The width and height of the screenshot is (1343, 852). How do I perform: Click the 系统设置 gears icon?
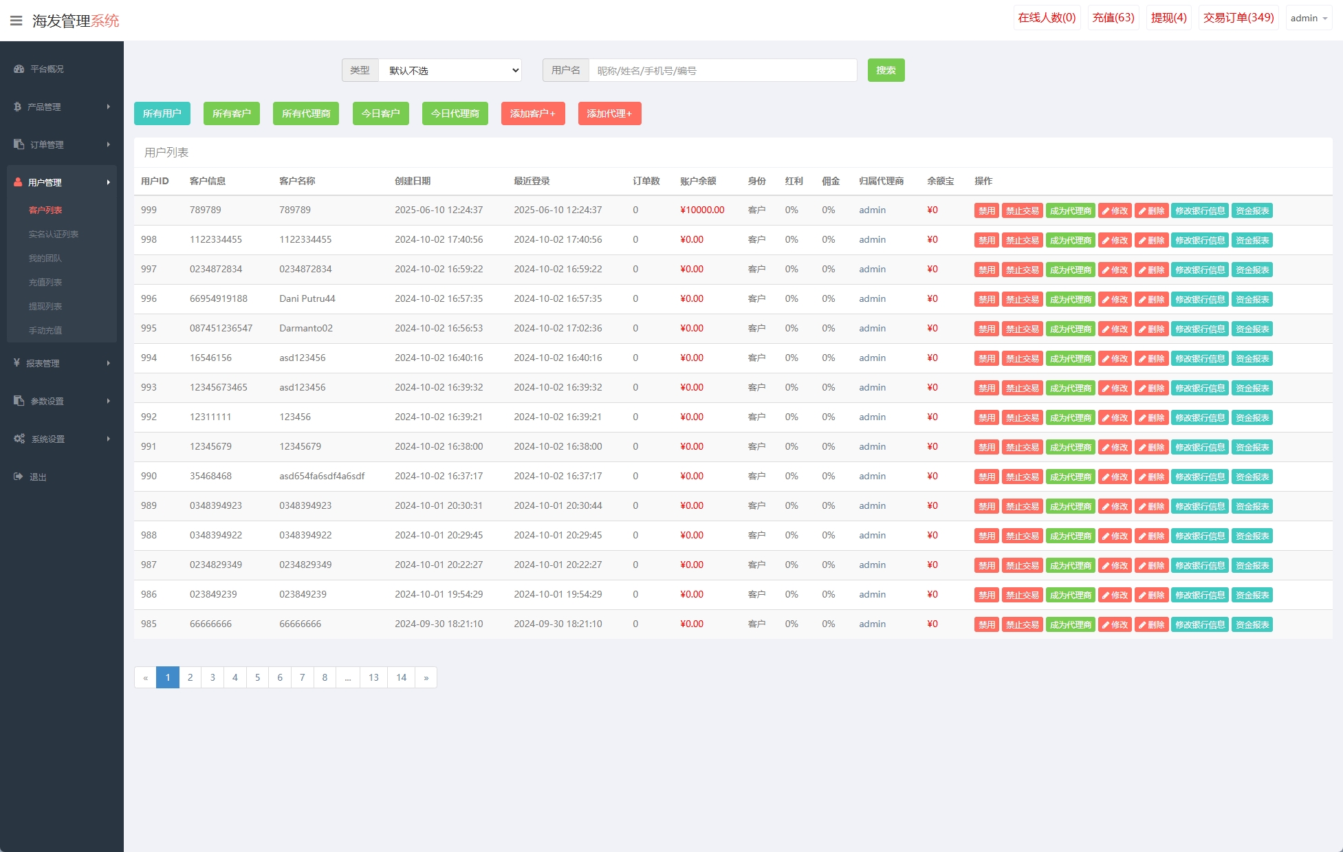coord(19,439)
